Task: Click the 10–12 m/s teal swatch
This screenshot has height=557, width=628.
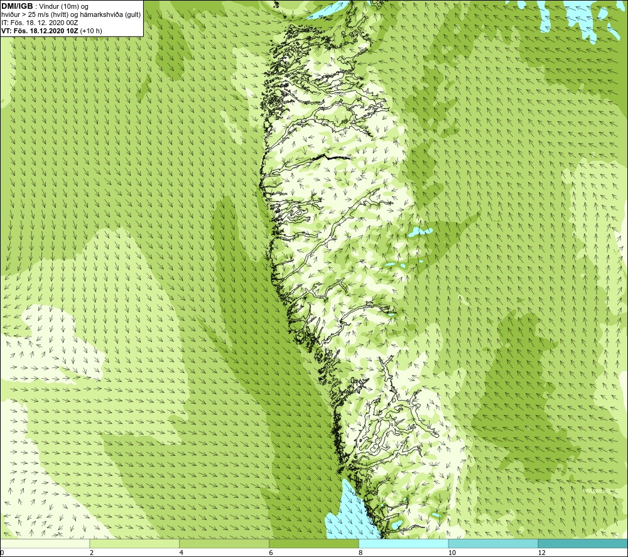Action: 494,543
